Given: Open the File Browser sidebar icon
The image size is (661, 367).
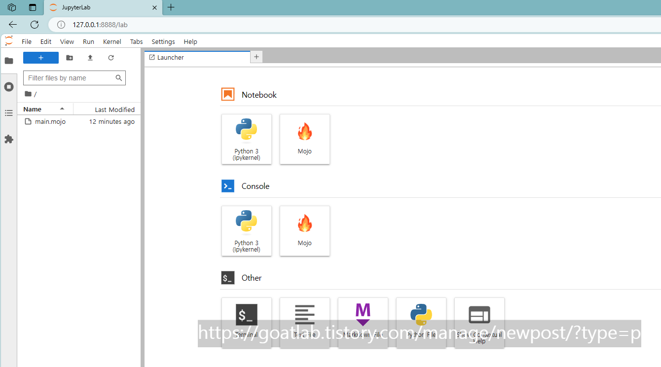Looking at the screenshot, I should tap(9, 61).
